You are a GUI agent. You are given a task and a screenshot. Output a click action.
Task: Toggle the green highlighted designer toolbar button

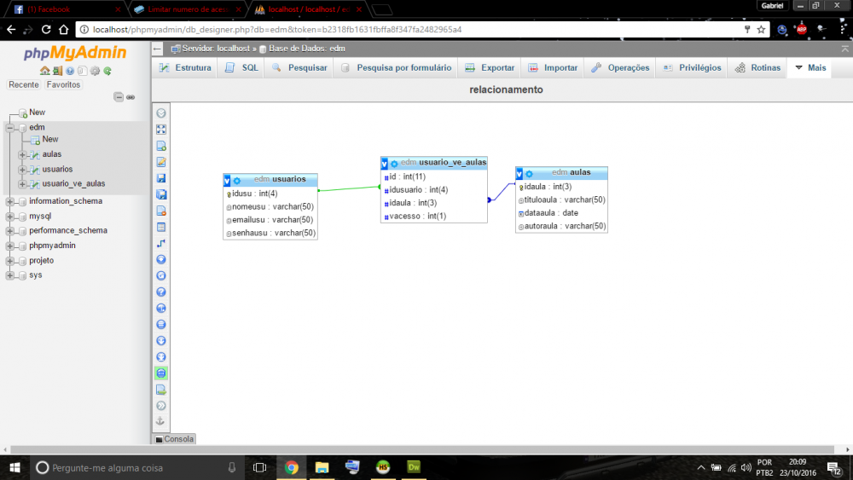161,373
